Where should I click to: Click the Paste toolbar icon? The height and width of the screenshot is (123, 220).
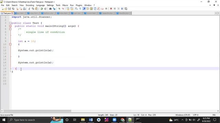click(37, 9)
